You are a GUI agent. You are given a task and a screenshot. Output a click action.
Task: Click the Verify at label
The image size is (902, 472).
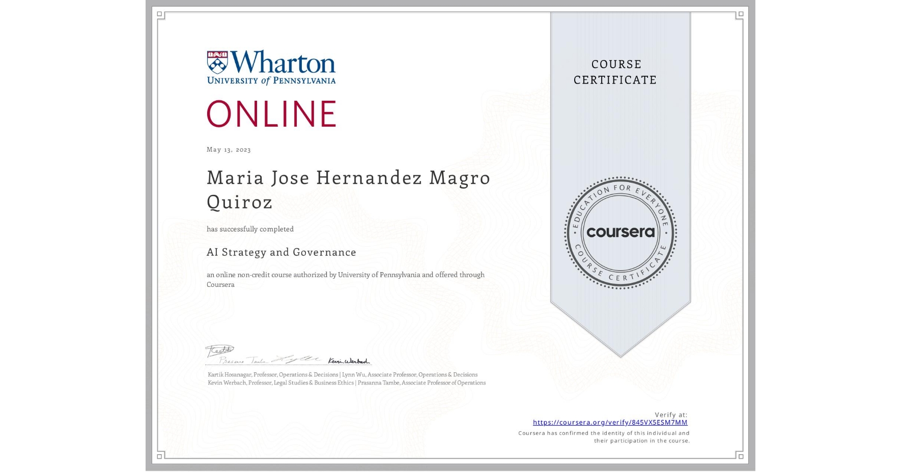click(671, 415)
